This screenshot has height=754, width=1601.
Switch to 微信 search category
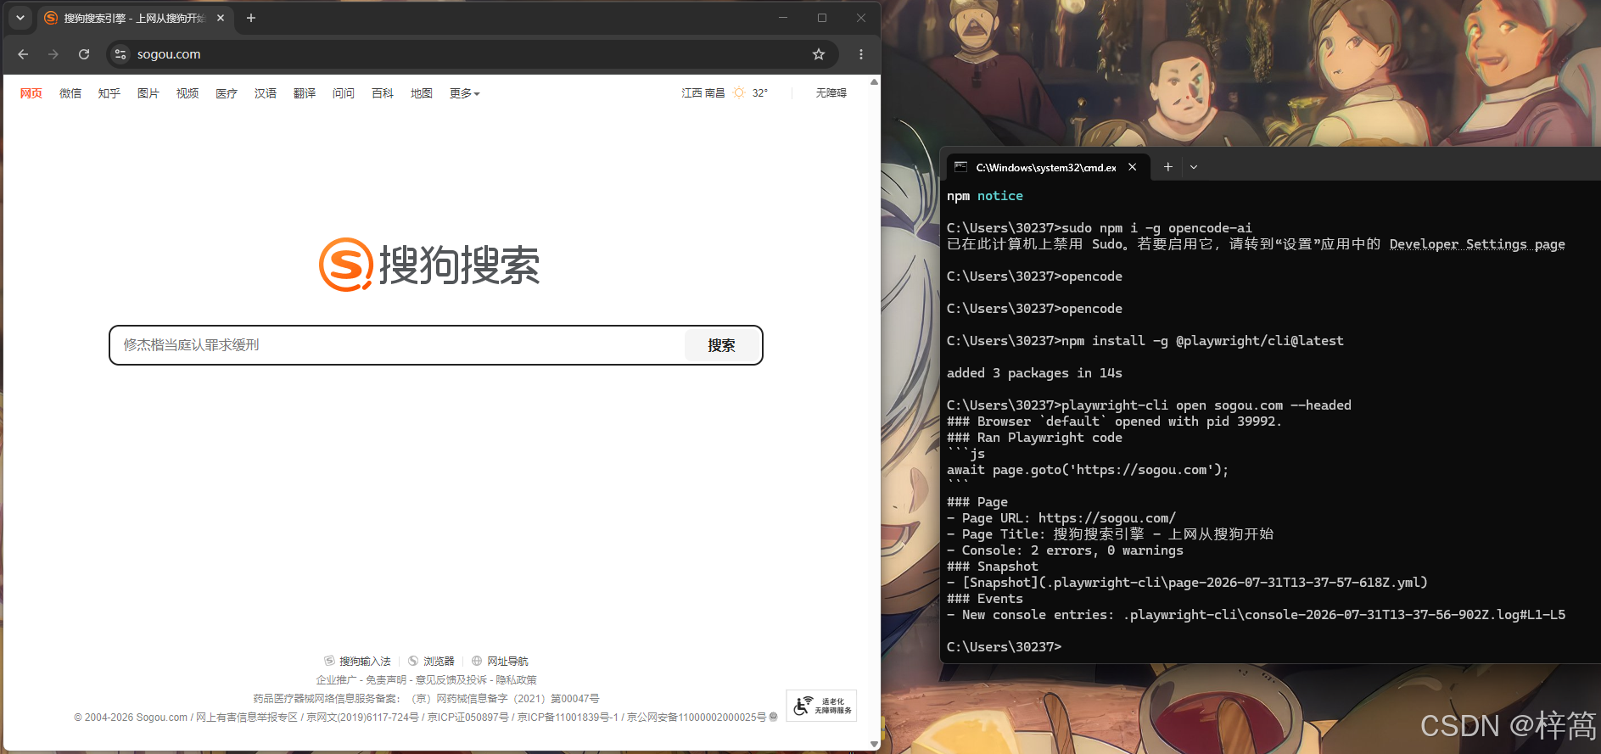point(70,93)
